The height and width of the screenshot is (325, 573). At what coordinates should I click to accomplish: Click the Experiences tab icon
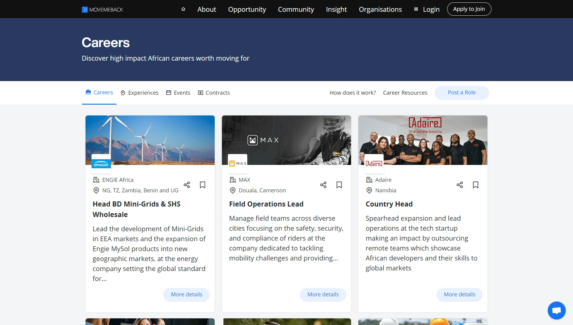point(123,93)
